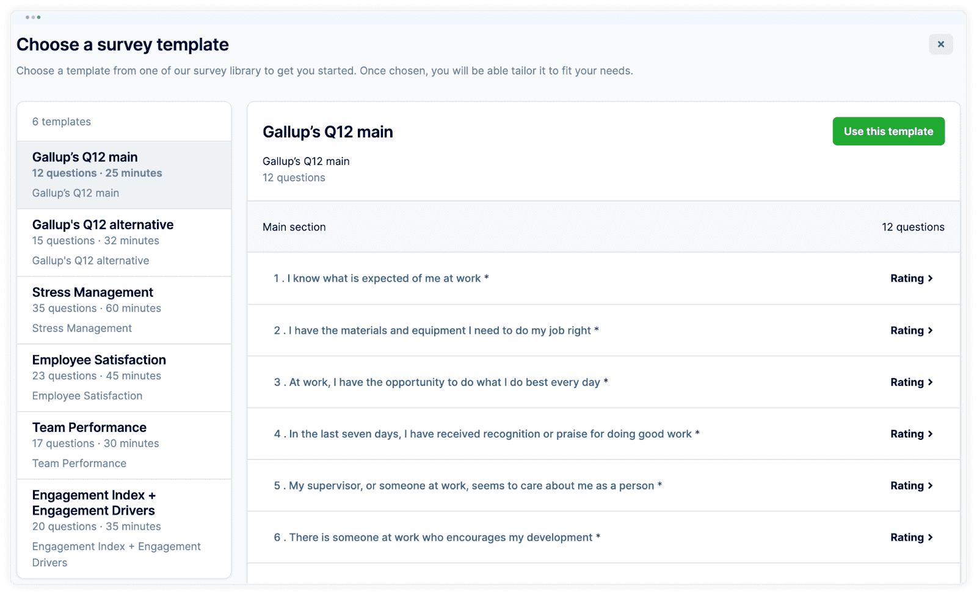Select Gallup's Q12 alternative template
977x595 pixels.
[123, 243]
